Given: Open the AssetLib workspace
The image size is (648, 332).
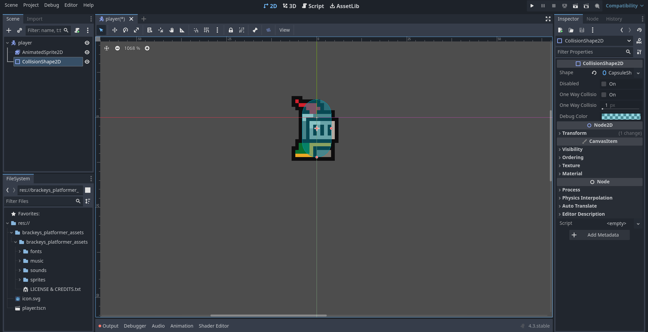Looking at the screenshot, I should (344, 6).
